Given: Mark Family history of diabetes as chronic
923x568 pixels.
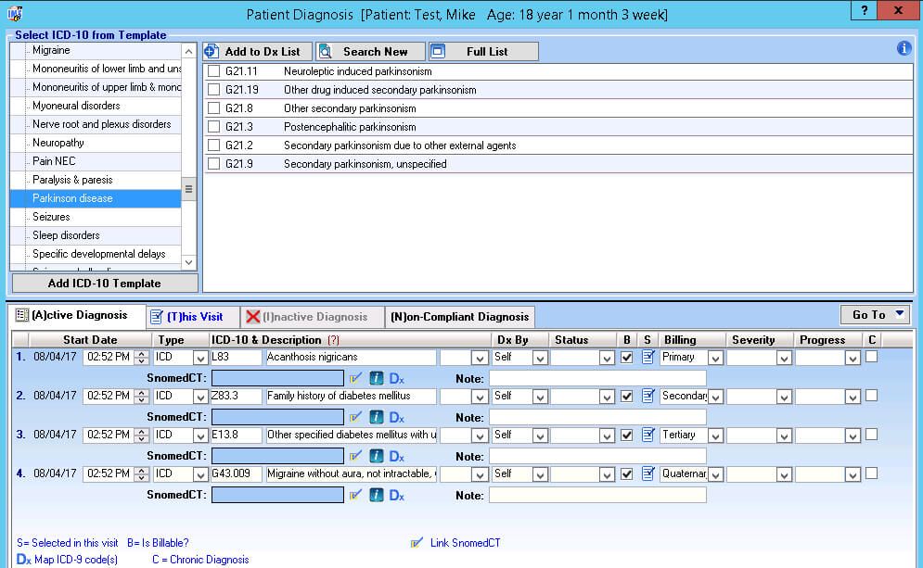Looking at the screenshot, I should click(871, 396).
